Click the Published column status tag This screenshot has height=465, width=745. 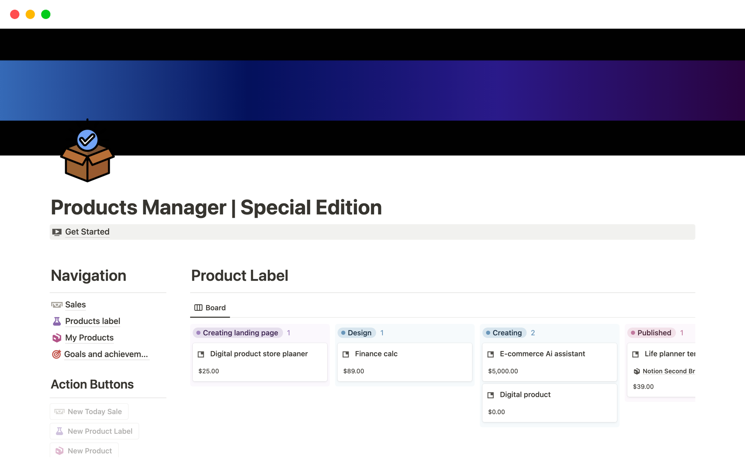pos(651,333)
